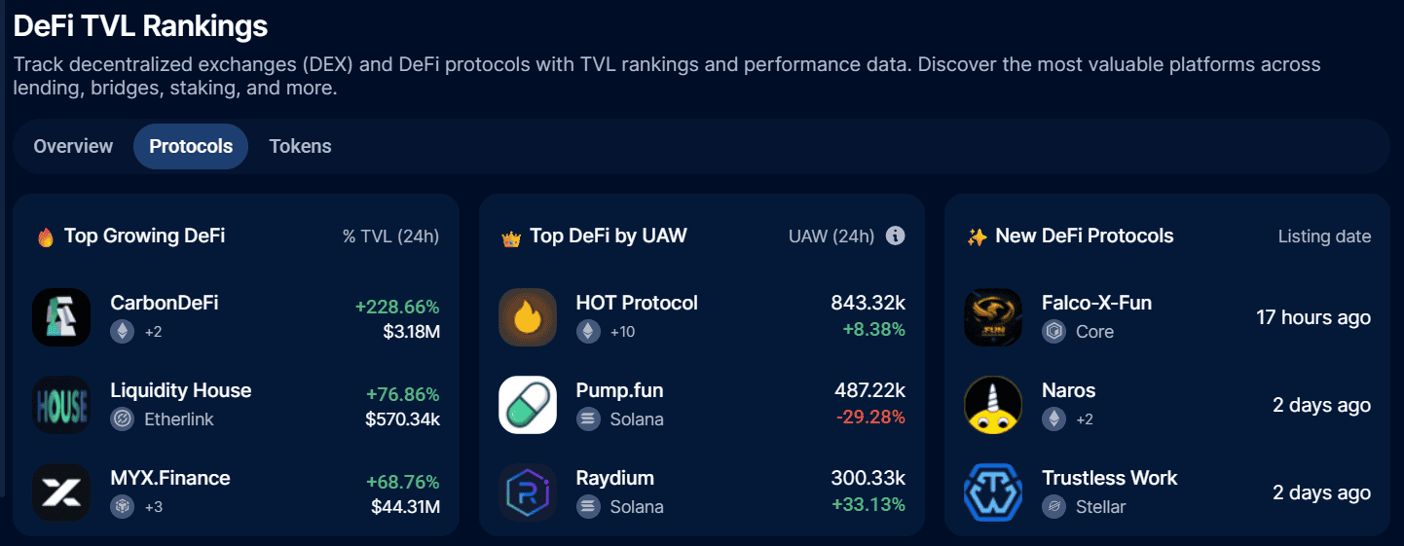This screenshot has width=1404, height=546.
Task: Expand the +3 chains under MYX.Finance
Action: point(153,507)
